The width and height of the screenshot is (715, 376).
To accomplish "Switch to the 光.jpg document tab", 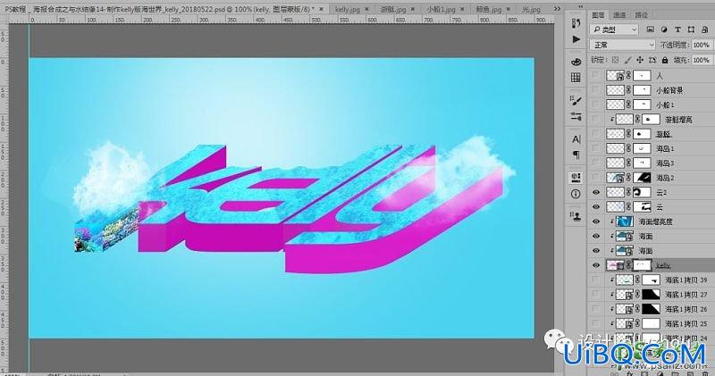I will click(532, 9).
